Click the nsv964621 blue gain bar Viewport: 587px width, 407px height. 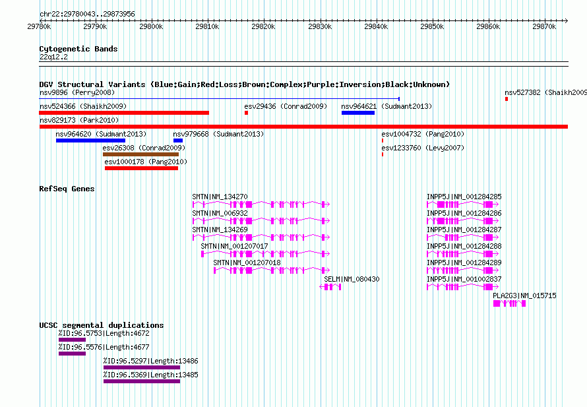[x=358, y=113]
